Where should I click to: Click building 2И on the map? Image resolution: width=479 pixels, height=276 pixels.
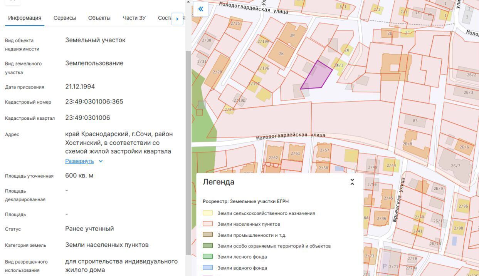click(x=293, y=35)
